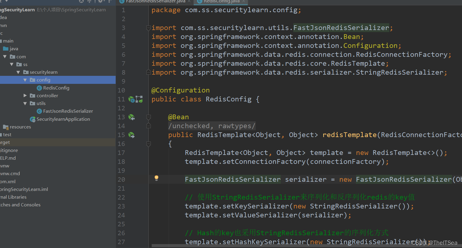The width and height of the screenshot is (462, 248).
Task: Click the import block end fold marker at line 8
Action: click(x=148, y=72)
